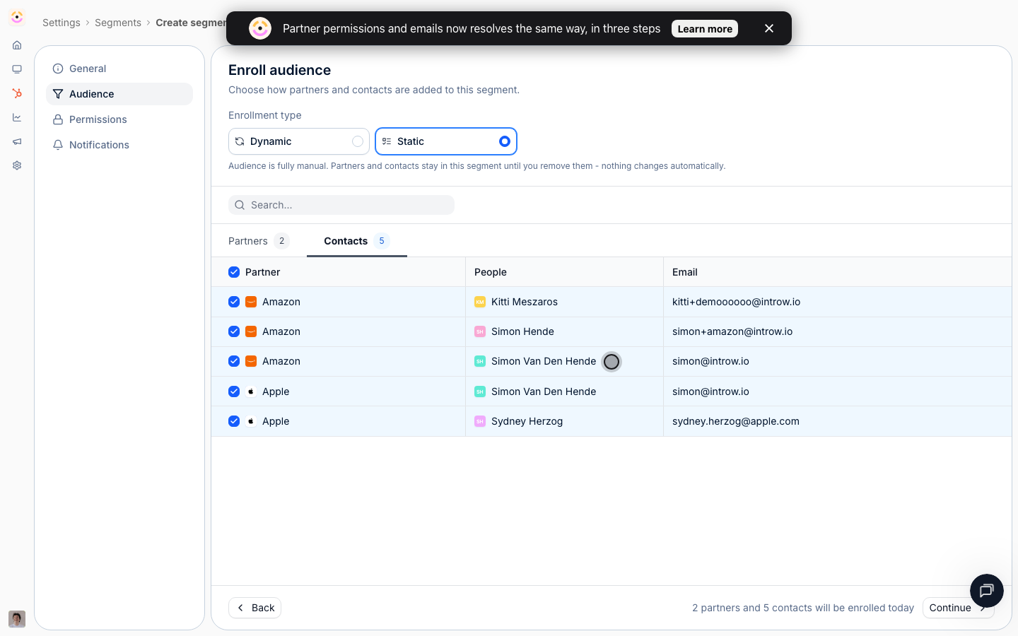Click Sydney Herzog avatar badge
This screenshot has height=636, width=1018.
(x=480, y=421)
